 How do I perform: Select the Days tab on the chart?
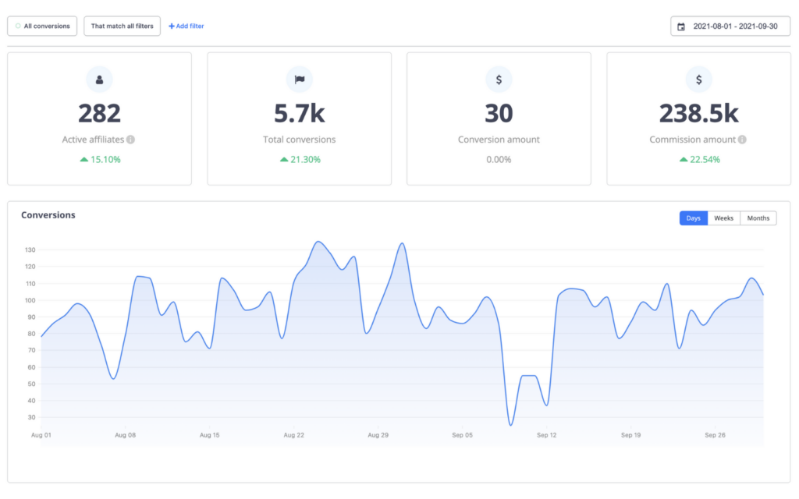point(693,218)
